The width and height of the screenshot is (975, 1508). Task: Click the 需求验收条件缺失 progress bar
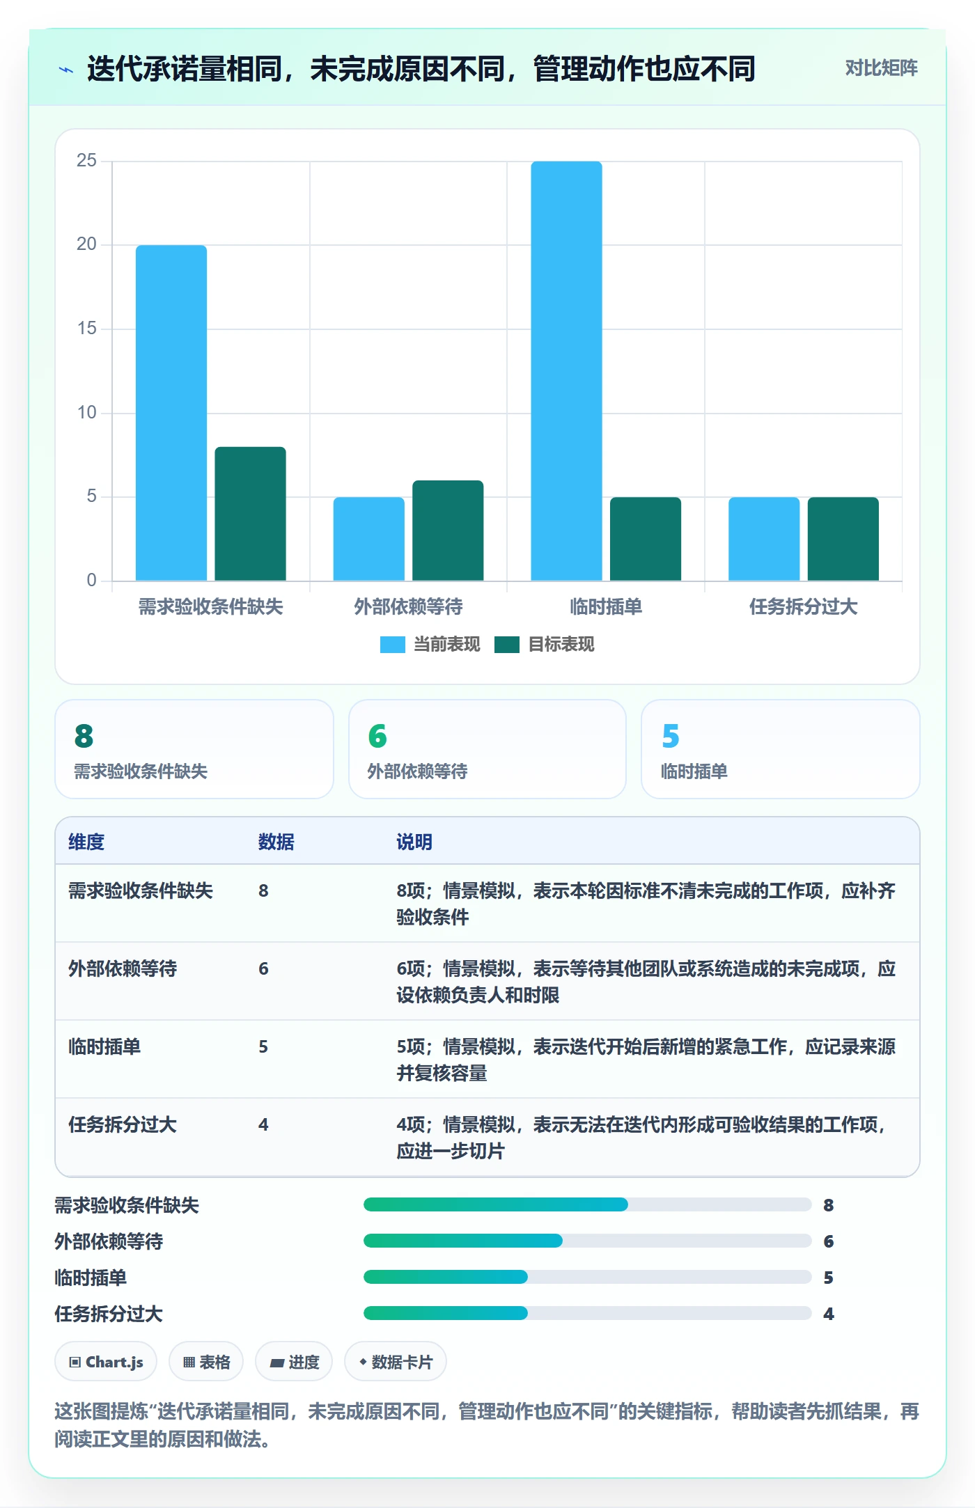click(588, 1204)
